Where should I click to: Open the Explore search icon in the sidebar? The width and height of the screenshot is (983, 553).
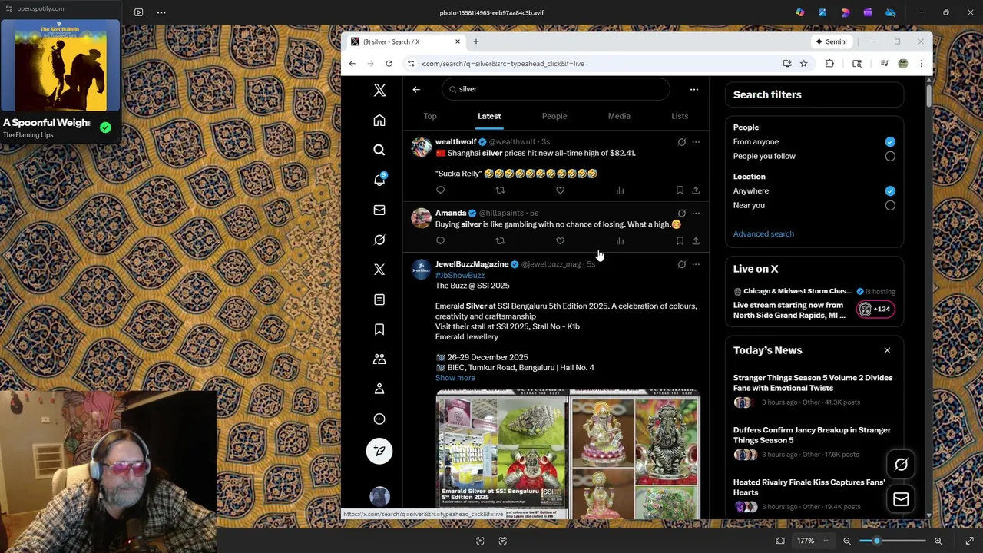tap(379, 151)
